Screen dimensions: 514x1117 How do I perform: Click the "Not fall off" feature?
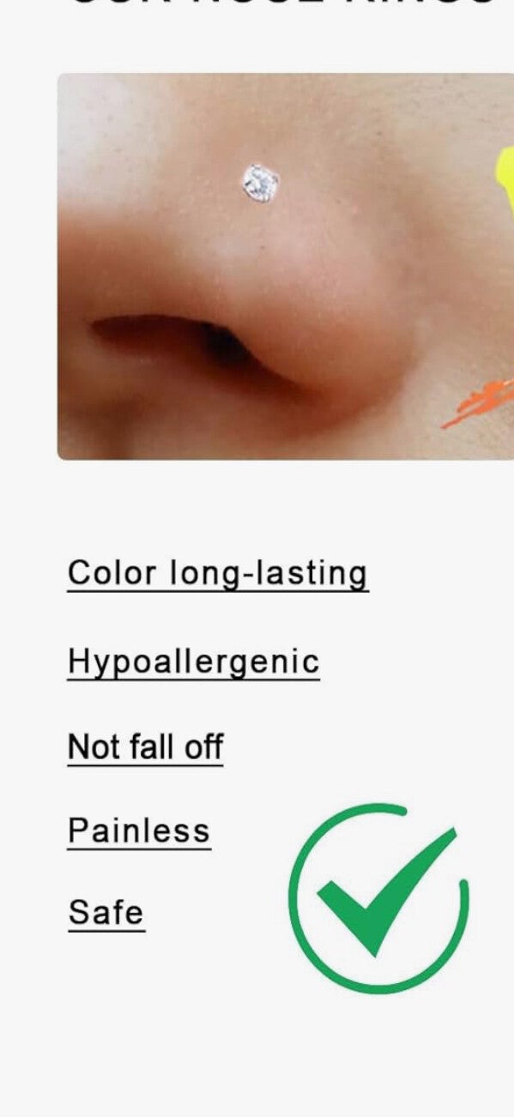pyautogui.click(x=145, y=747)
